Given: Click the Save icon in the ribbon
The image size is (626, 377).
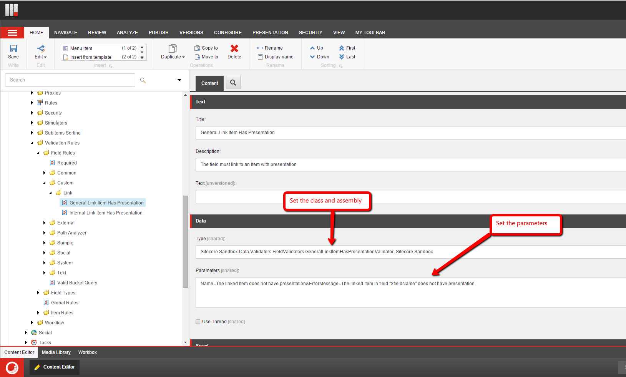Looking at the screenshot, I should click(13, 49).
